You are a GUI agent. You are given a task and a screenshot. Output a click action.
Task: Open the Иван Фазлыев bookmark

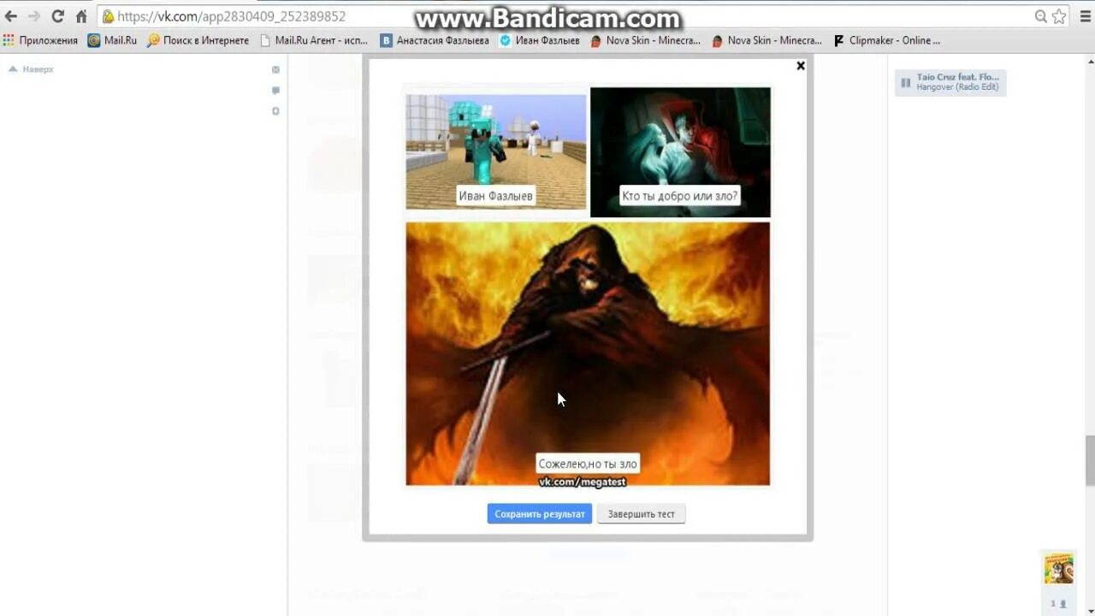[x=540, y=40]
